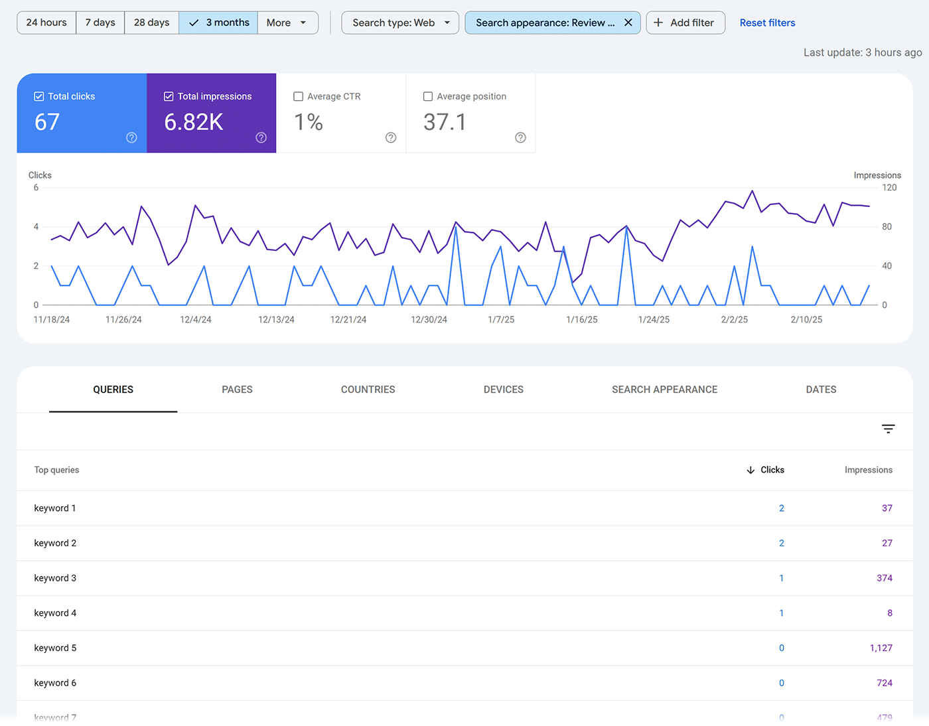Open help tooltip for Total clicks metric

point(131,137)
